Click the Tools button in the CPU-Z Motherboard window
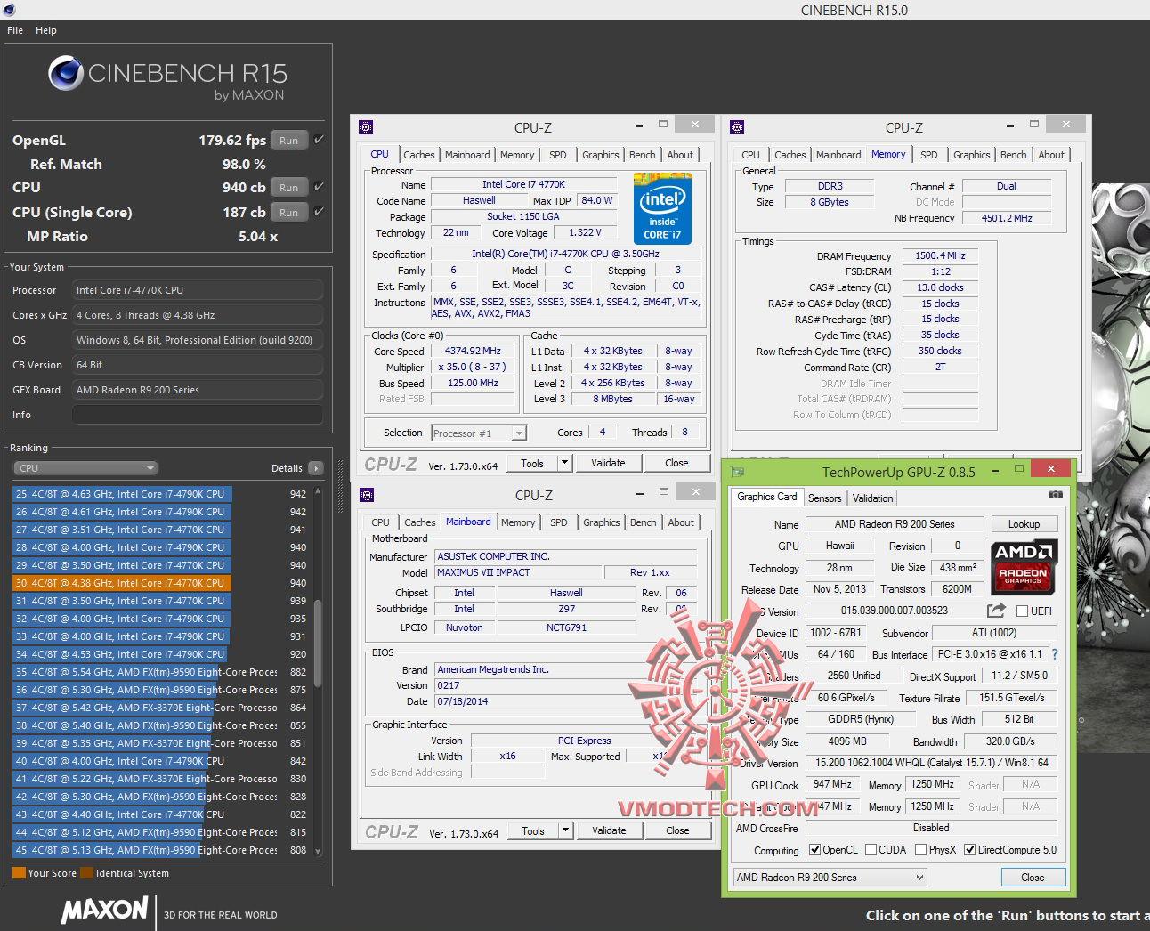This screenshot has width=1150, height=931. 533,830
